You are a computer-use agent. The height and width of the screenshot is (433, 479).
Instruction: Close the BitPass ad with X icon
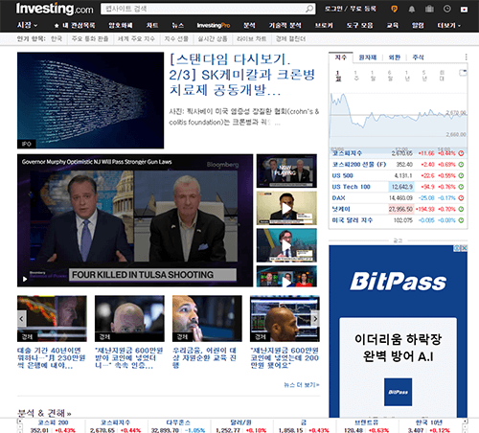coord(465,248)
